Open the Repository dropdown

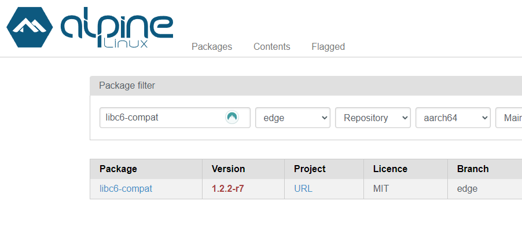click(373, 118)
